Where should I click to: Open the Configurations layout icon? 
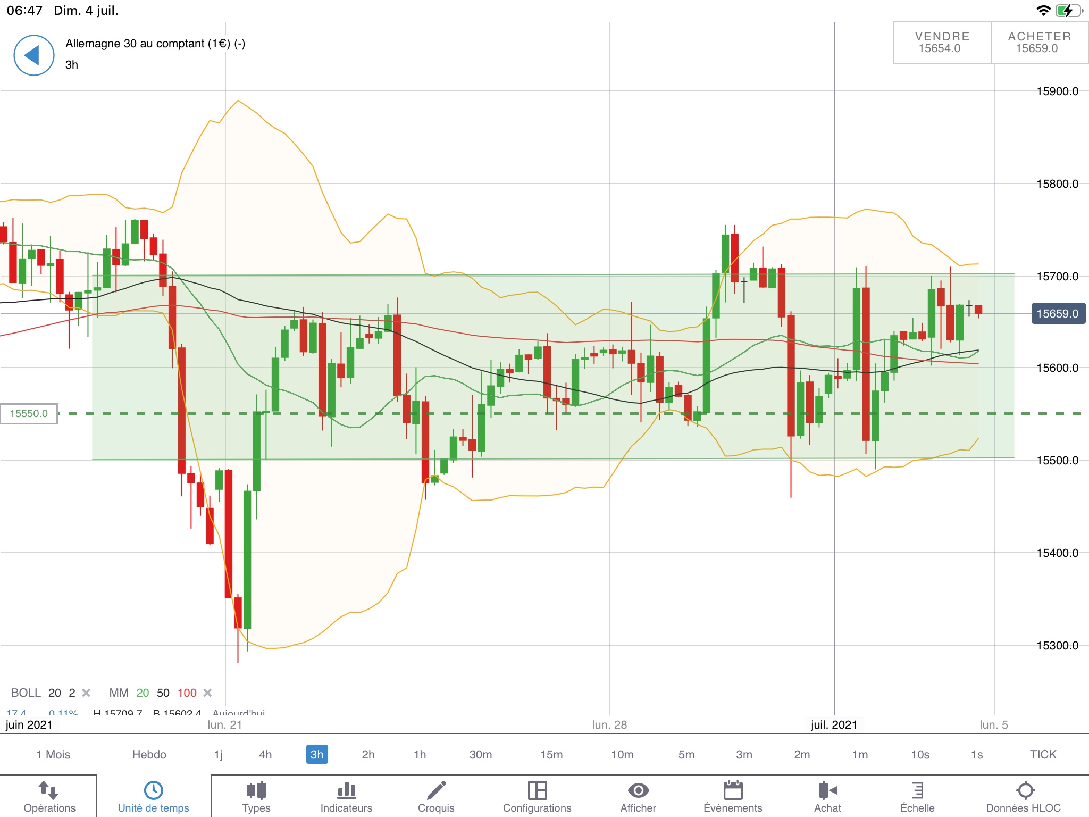[537, 790]
